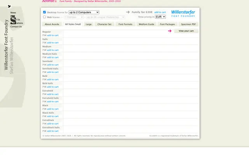Open the '1 Domain' dropdown
This screenshot has height=155, width=249.
pyautogui.click(x=74, y=17)
